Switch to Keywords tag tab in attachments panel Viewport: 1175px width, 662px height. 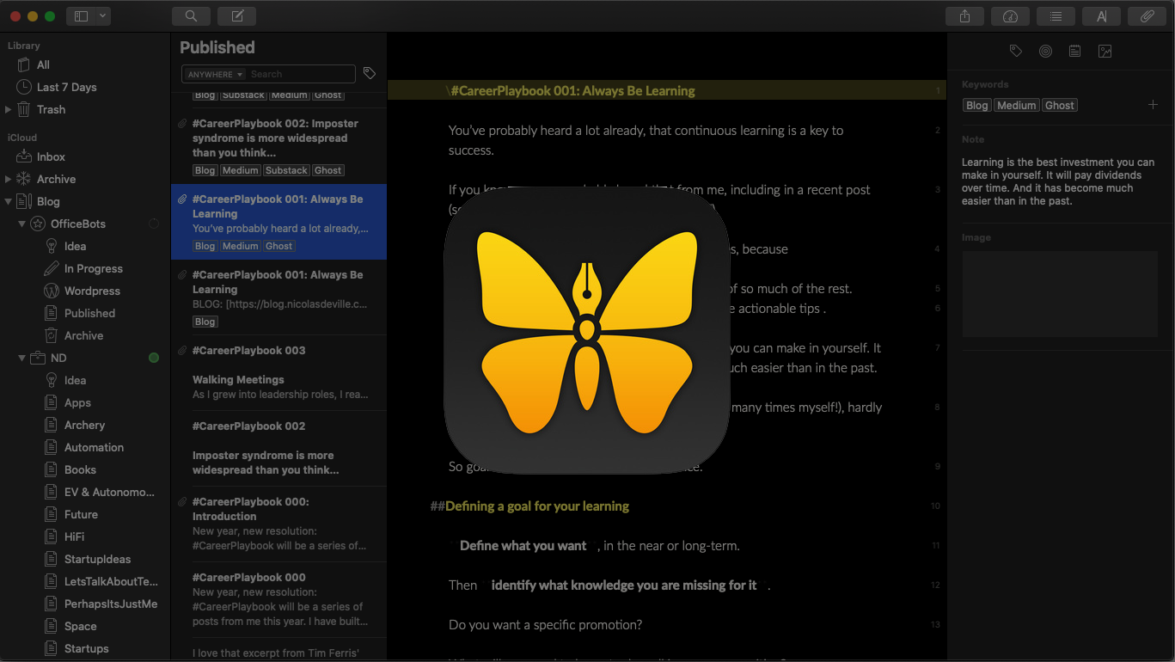(1016, 52)
